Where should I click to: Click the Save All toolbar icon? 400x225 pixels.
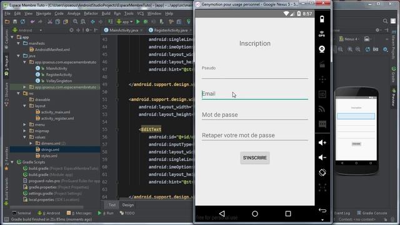pos(15,22)
